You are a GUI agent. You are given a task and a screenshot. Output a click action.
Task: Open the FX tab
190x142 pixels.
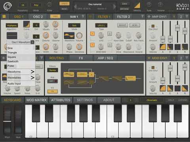click(81, 58)
